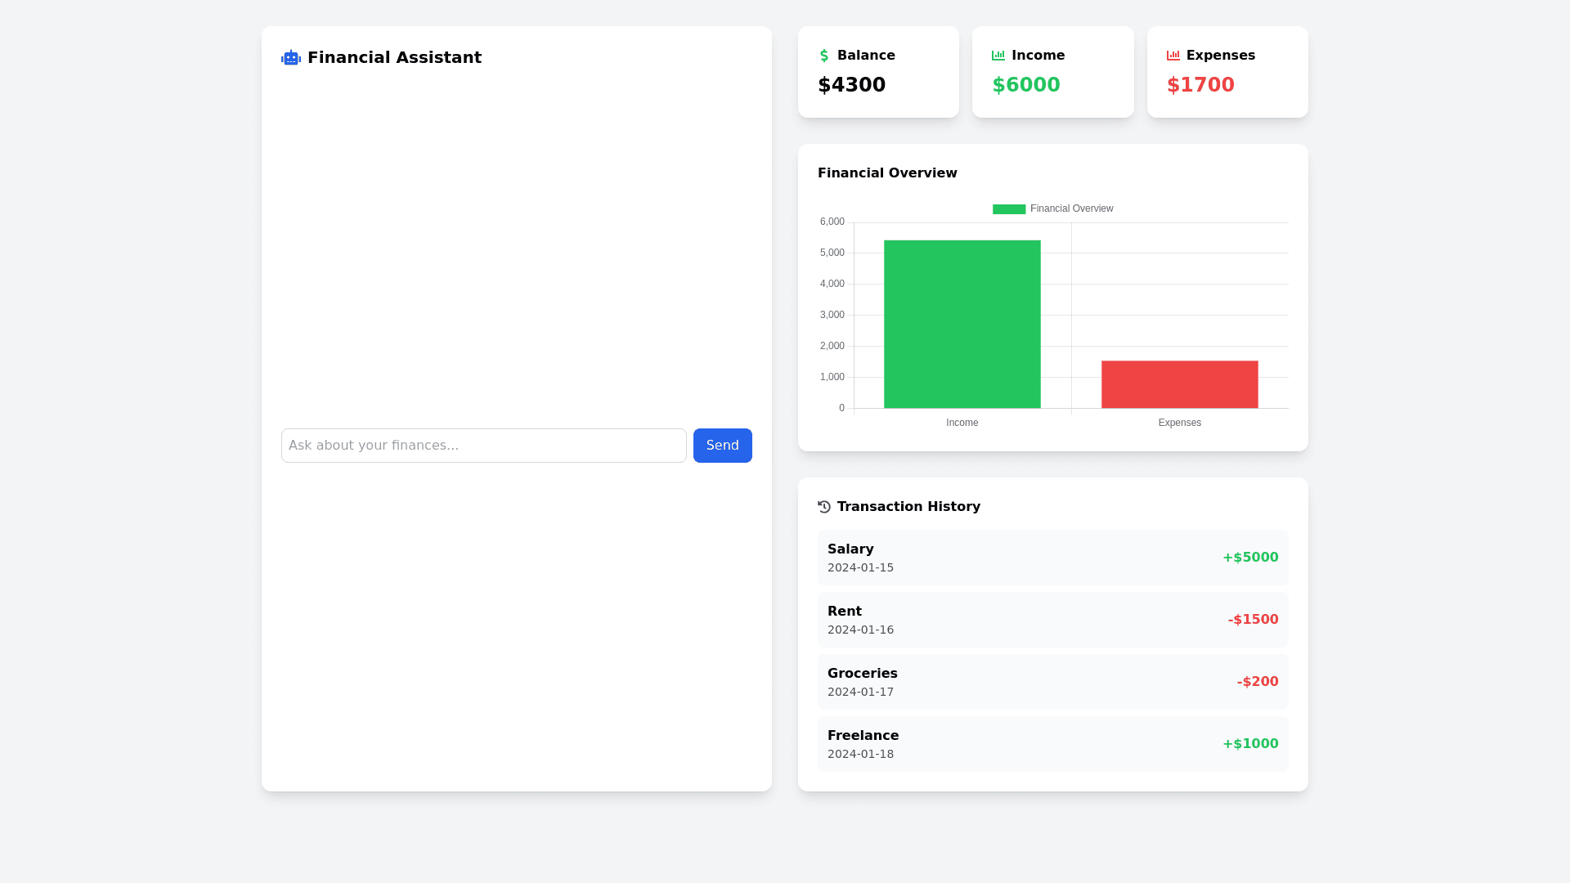This screenshot has width=1570, height=883.
Task: Focus the Ask about your finances field
Action: click(484, 446)
